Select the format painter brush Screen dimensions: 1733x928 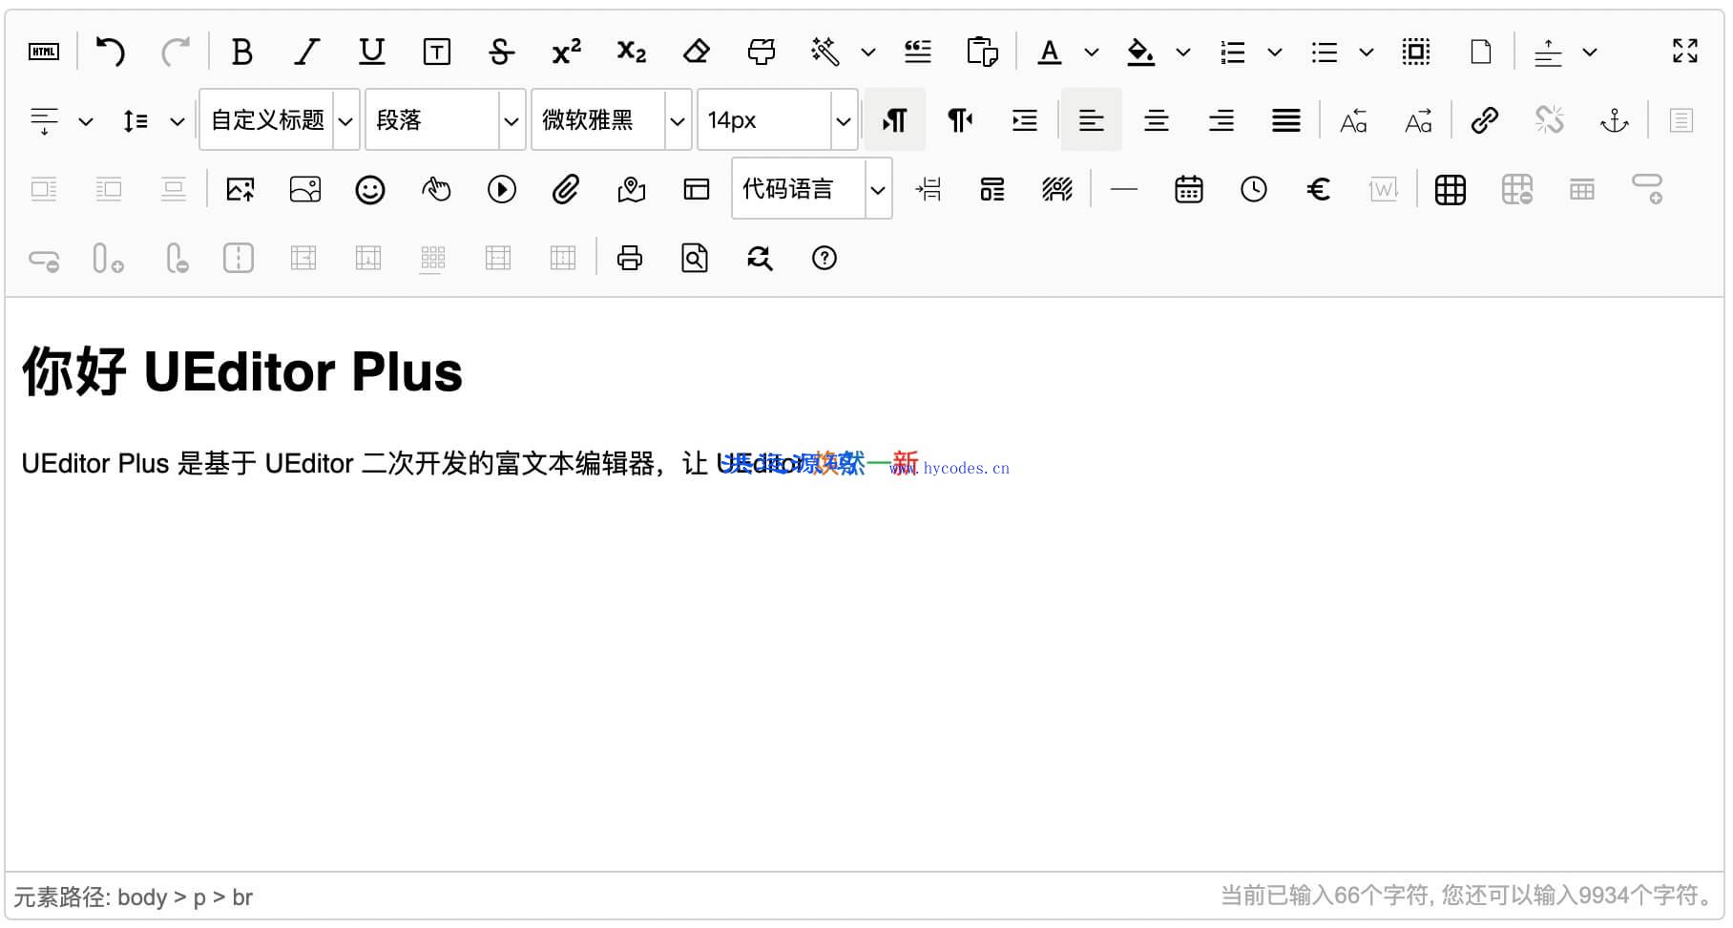click(x=762, y=52)
